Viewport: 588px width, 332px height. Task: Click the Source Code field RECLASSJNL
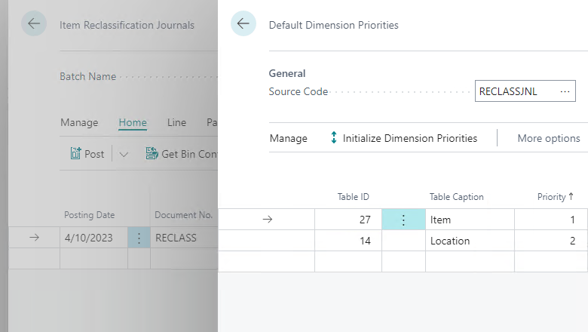516,91
